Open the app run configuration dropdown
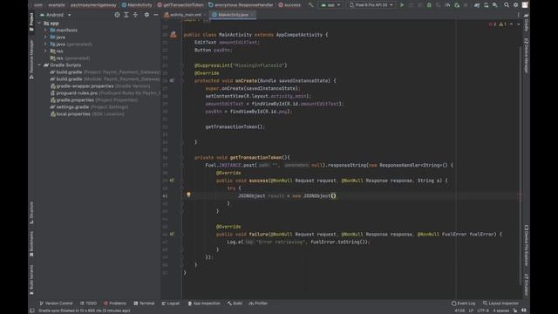The height and width of the screenshot is (314, 558). (330, 5)
